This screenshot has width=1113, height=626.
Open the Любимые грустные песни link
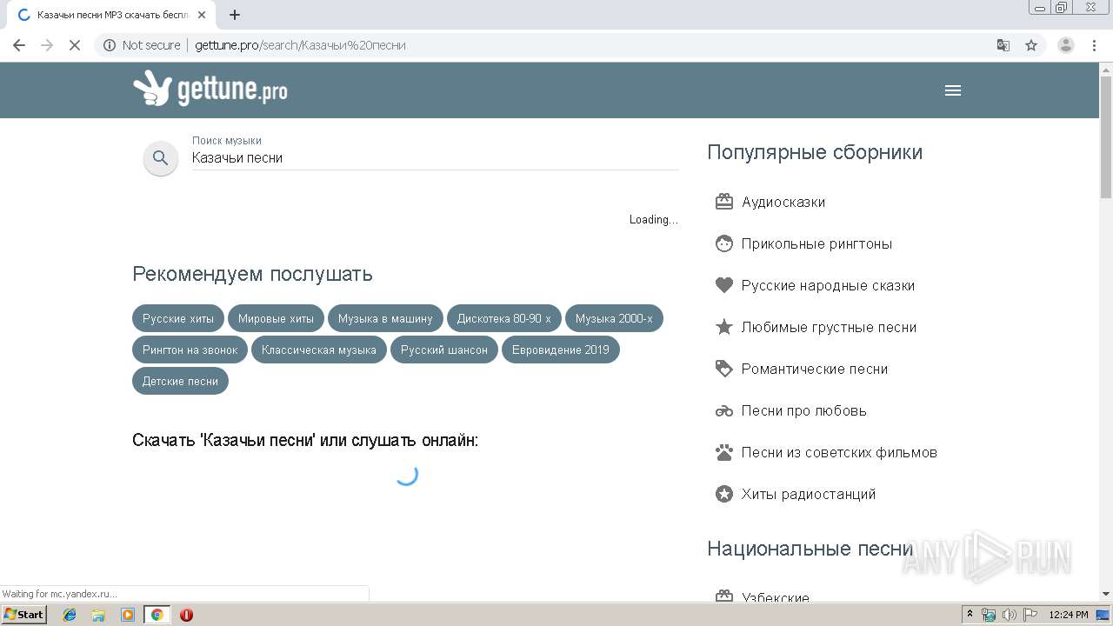click(829, 327)
